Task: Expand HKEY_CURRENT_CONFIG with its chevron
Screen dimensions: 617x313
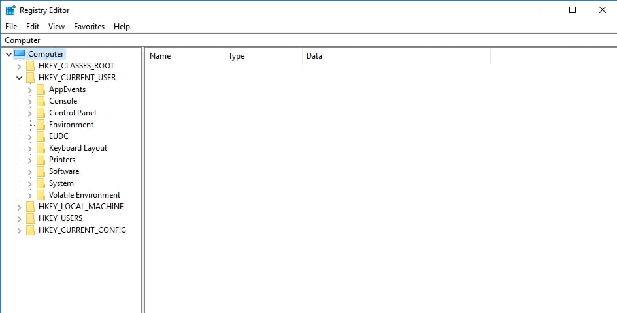Action: 20,231
